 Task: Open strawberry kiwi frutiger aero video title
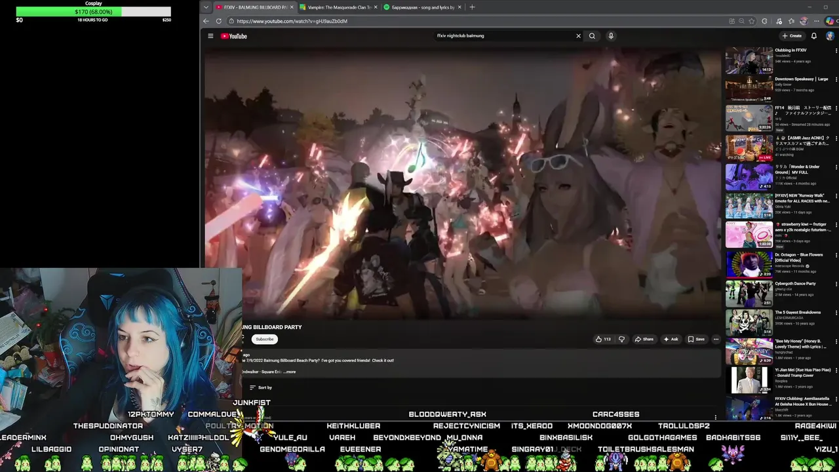(x=803, y=227)
